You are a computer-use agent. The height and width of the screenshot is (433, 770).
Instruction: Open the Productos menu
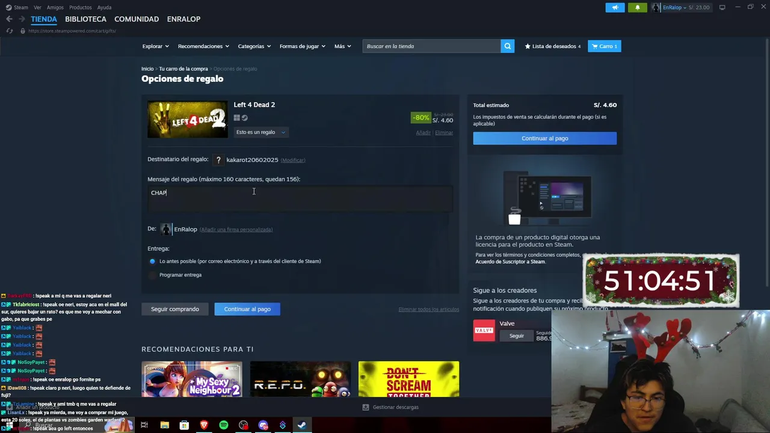coord(80,7)
